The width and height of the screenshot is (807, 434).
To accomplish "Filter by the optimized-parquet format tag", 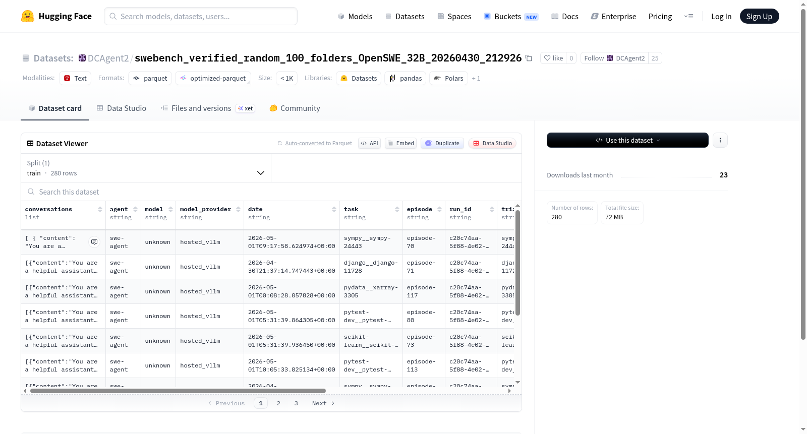I will tap(212, 78).
